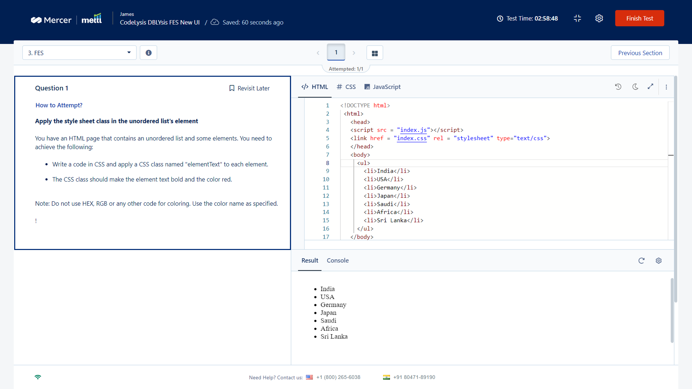Click the CodeLysis DBLYsis FES New UI title

point(160,22)
